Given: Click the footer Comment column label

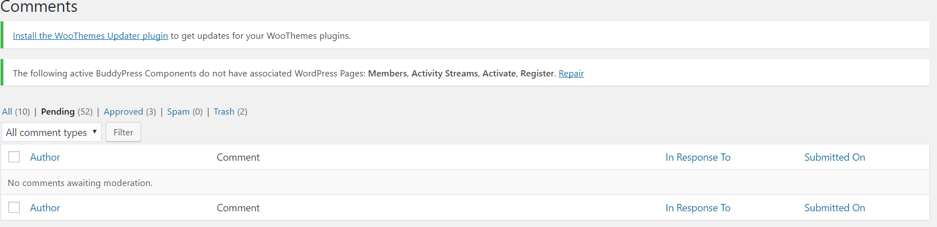Looking at the screenshot, I should (x=238, y=208).
